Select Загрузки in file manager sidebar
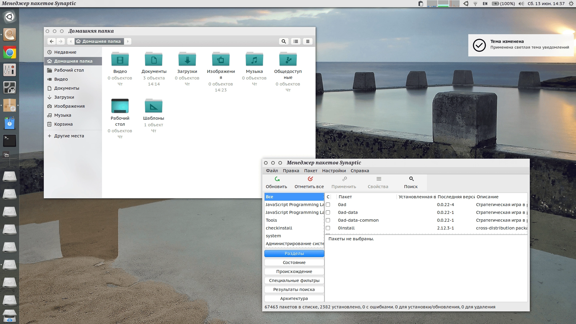The image size is (576, 324). 73,97
